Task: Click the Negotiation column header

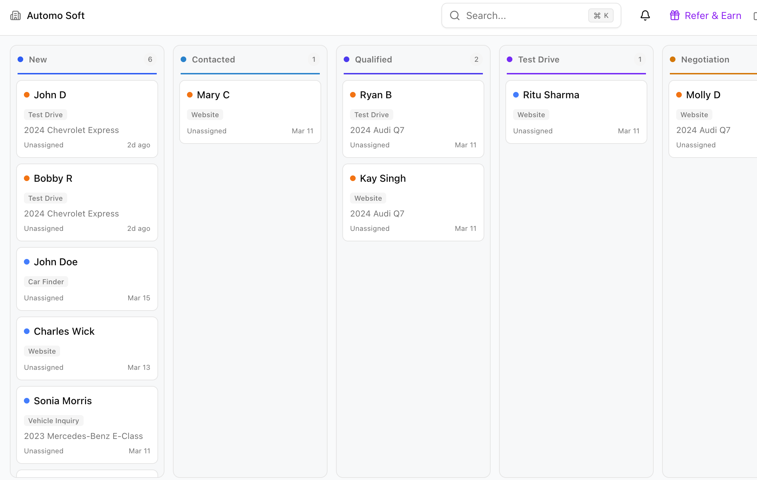Action: tap(705, 59)
